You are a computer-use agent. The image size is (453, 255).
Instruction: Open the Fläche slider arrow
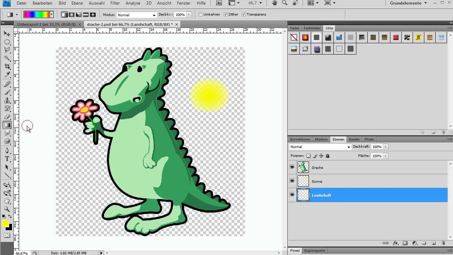coord(386,156)
